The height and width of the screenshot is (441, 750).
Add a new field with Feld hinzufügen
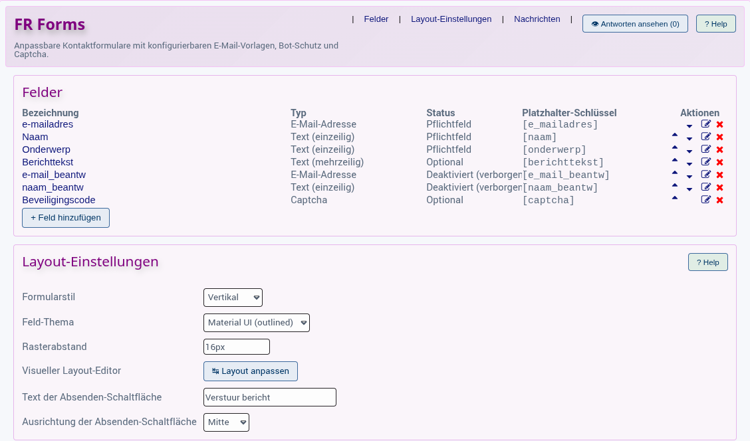tap(66, 218)
